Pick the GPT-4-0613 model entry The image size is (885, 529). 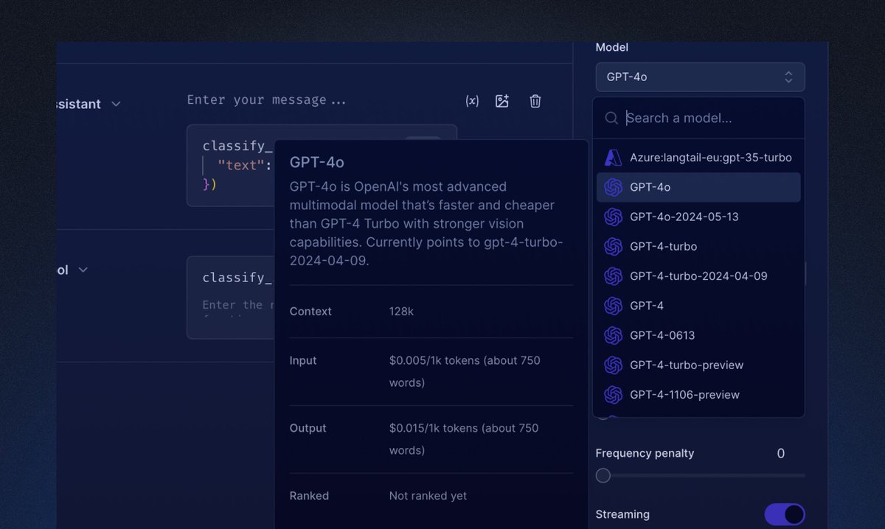(x=698, y=335)
